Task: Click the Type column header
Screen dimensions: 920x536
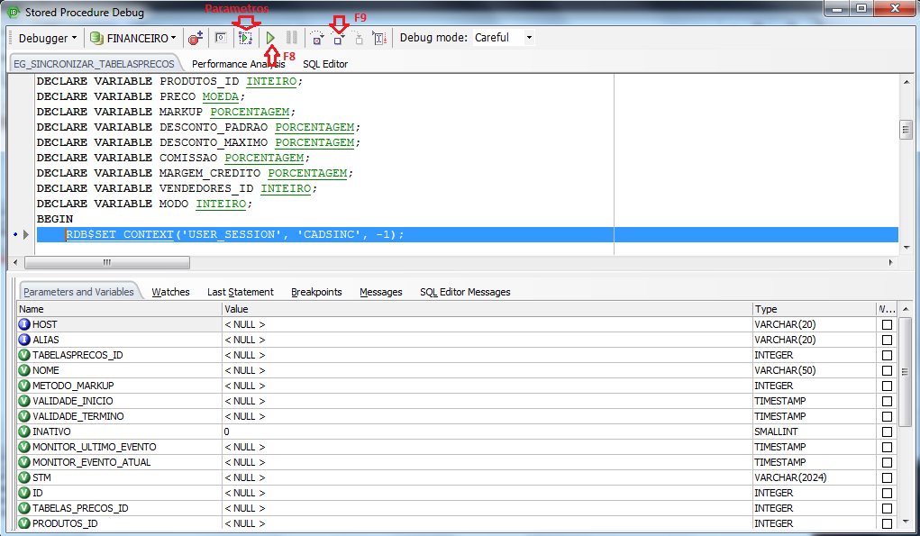Action: [x=814, y=309]
